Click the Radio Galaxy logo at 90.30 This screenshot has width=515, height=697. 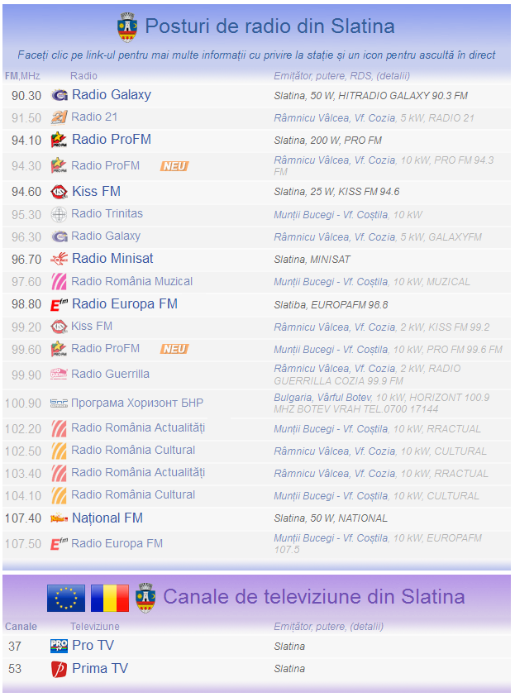pyautogui.click(x=59, y=95)
